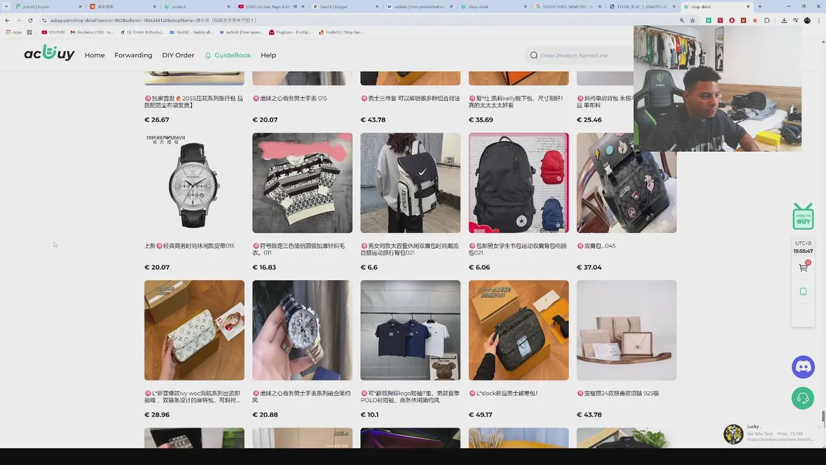Open a new browser tab
The image size is (826, 465).
pyautogui.click(x=760, y=6)
